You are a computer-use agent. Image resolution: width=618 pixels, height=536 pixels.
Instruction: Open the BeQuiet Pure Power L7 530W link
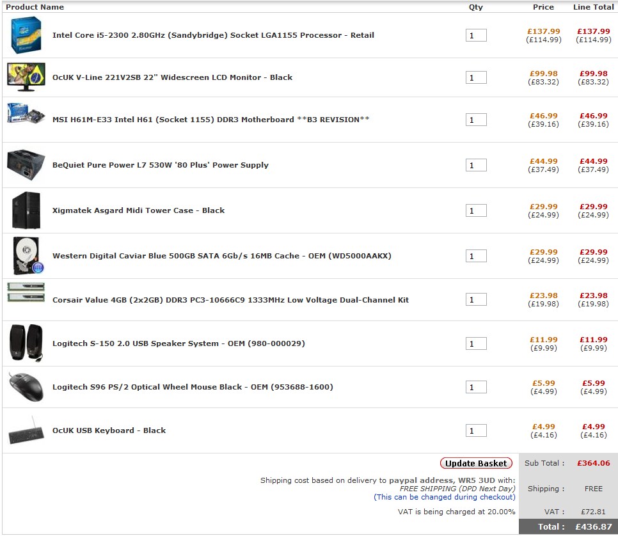[x=161, y=165]
